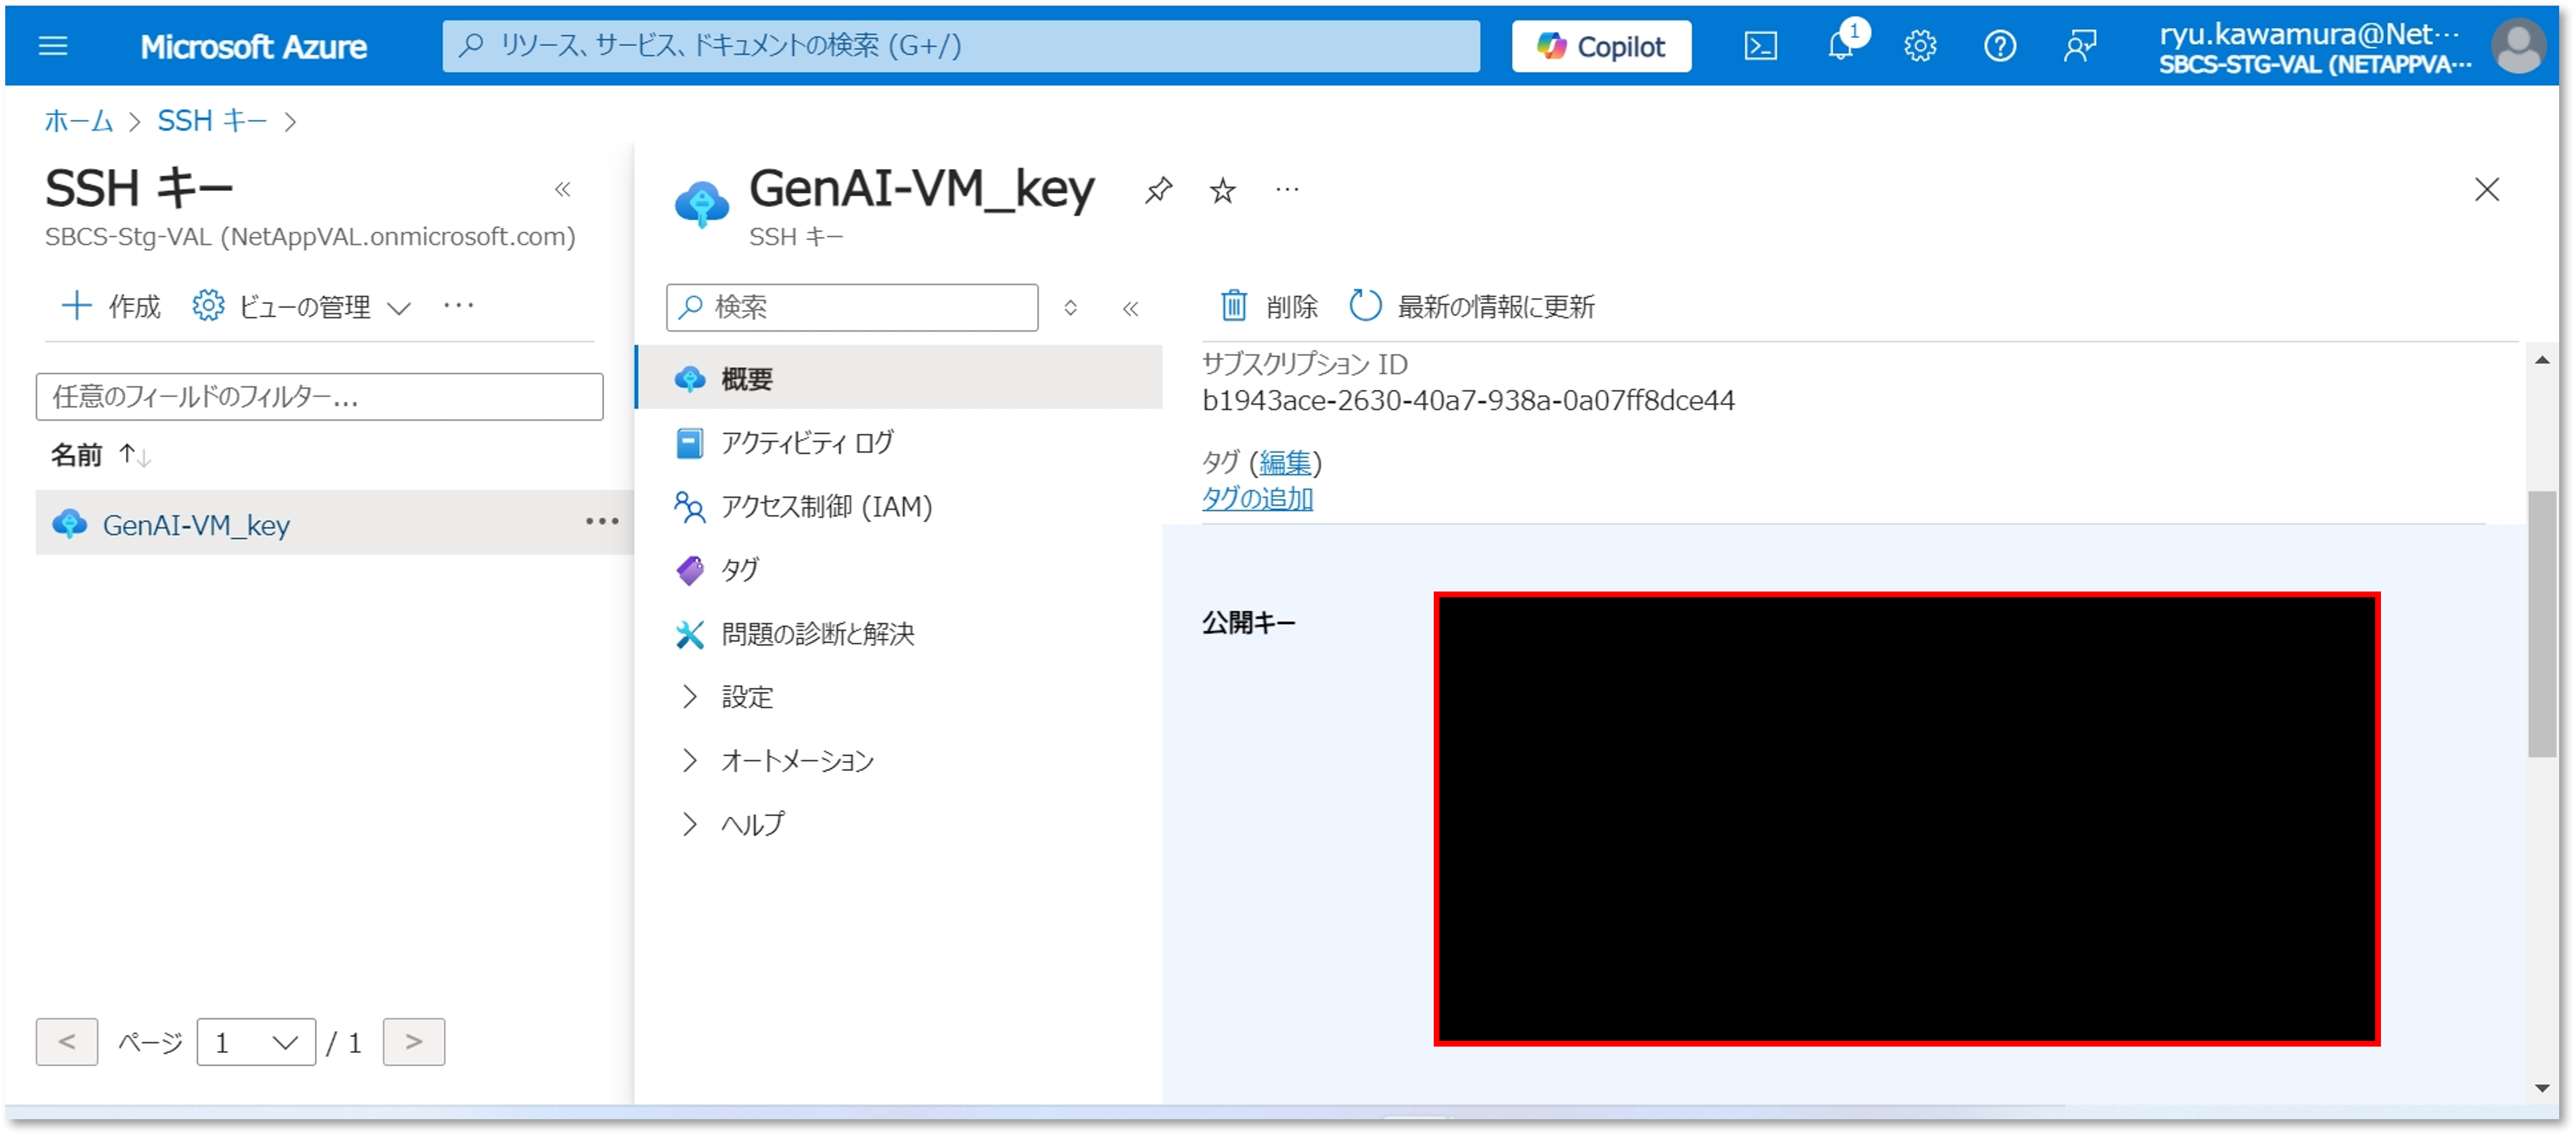
Task: Open the Azure portal hamburger menu
Action: pos(52,46)
